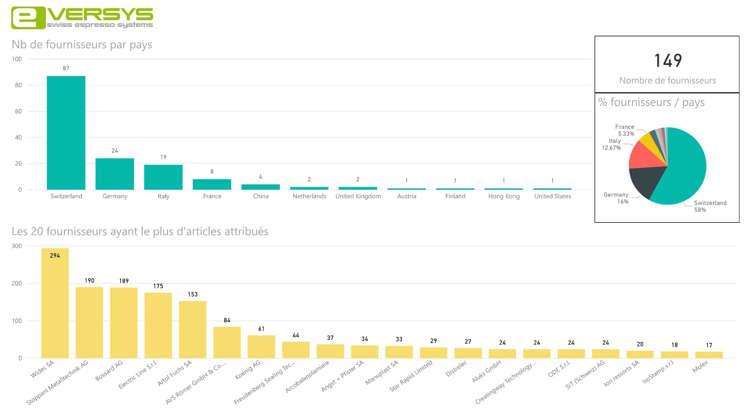The image size is (748, 415).
Task: Click the Eversys logo
Action: [82, 18]
